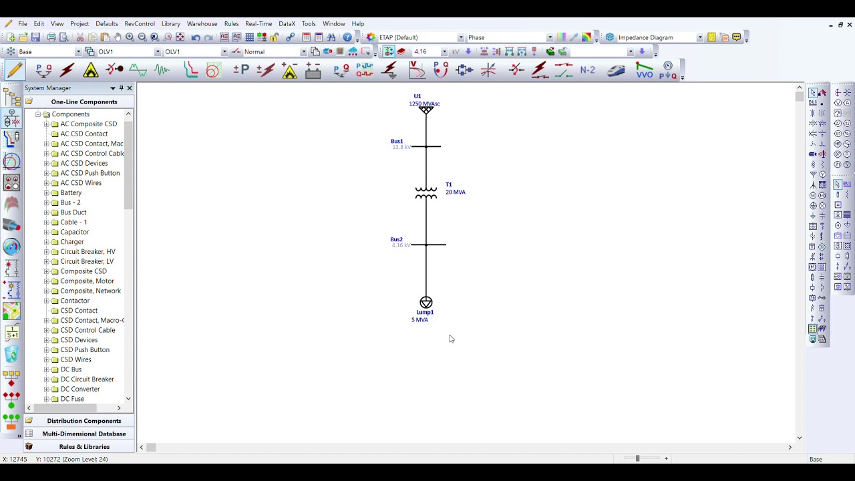Open the File menu
Viewport: 855px width, 481px height.
[x=23, y=23]
